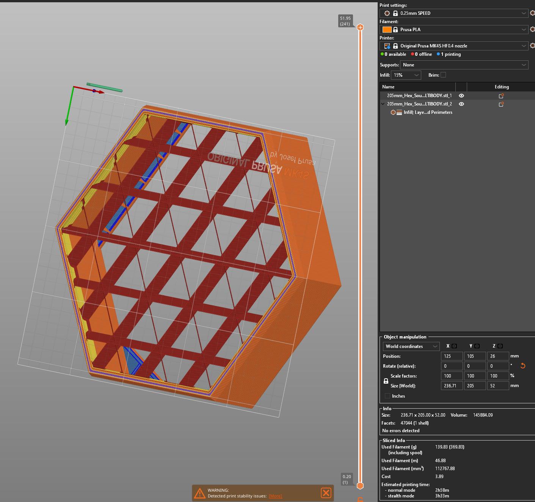Click the Z axis mirror icon
The width and height of the screenshot is (535, 502).
pyautogui.click(x=500, y=346)
